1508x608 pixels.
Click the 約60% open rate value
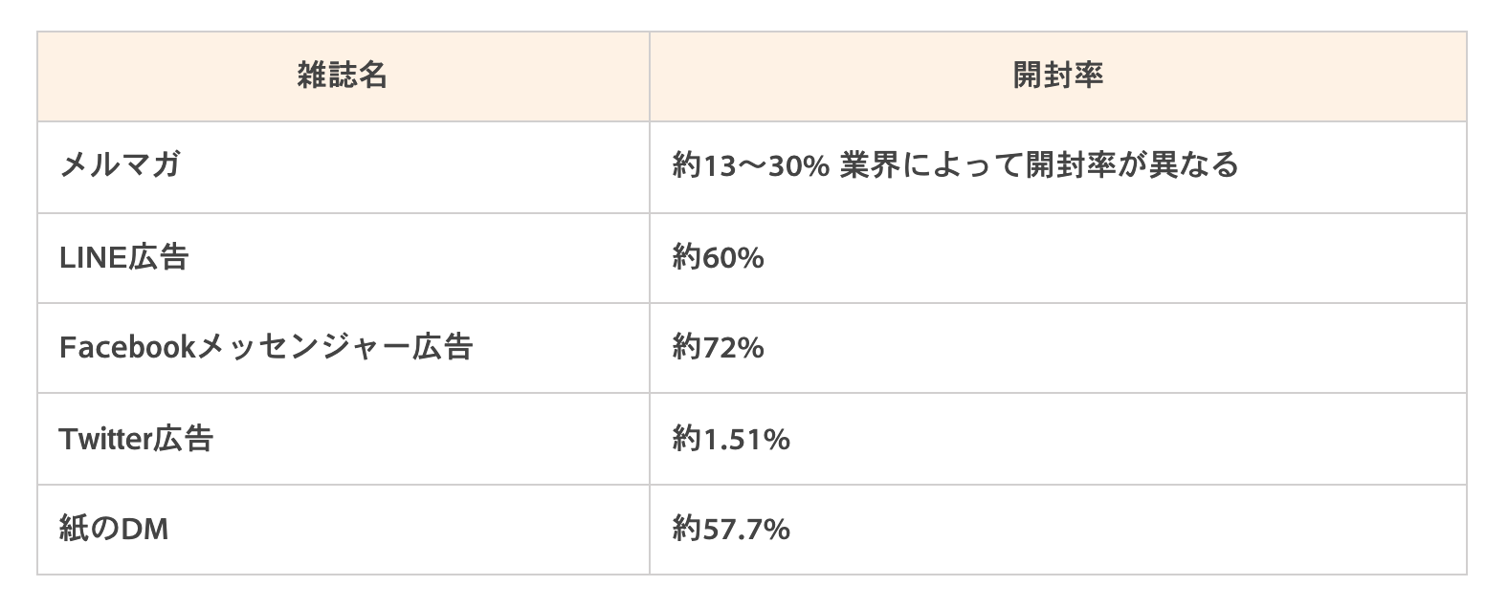(718, 257)
